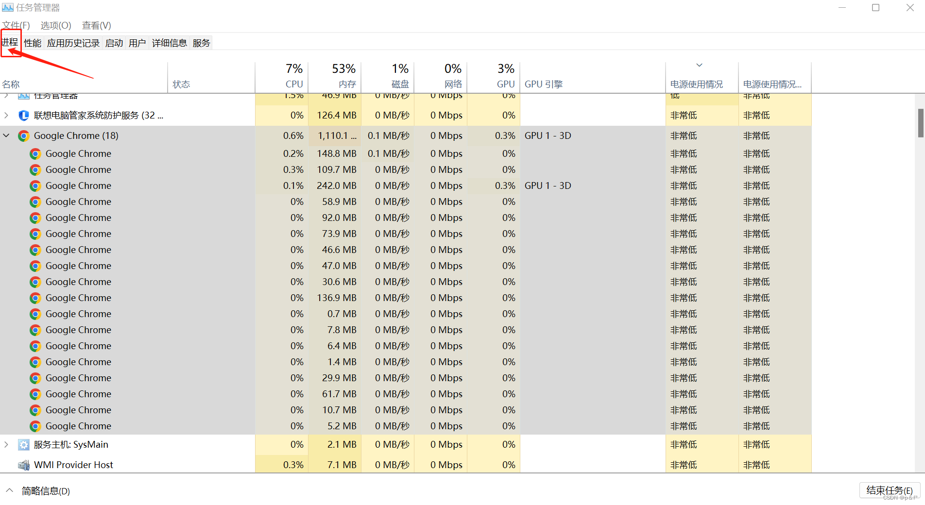Screen dimensions: 925x505
Task: Switch to the 详细信息 tab
Action: (x=170, y=43)
